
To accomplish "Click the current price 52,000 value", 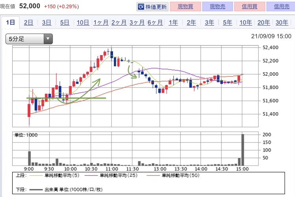I will pyautogui.click(x=30, y=6).
